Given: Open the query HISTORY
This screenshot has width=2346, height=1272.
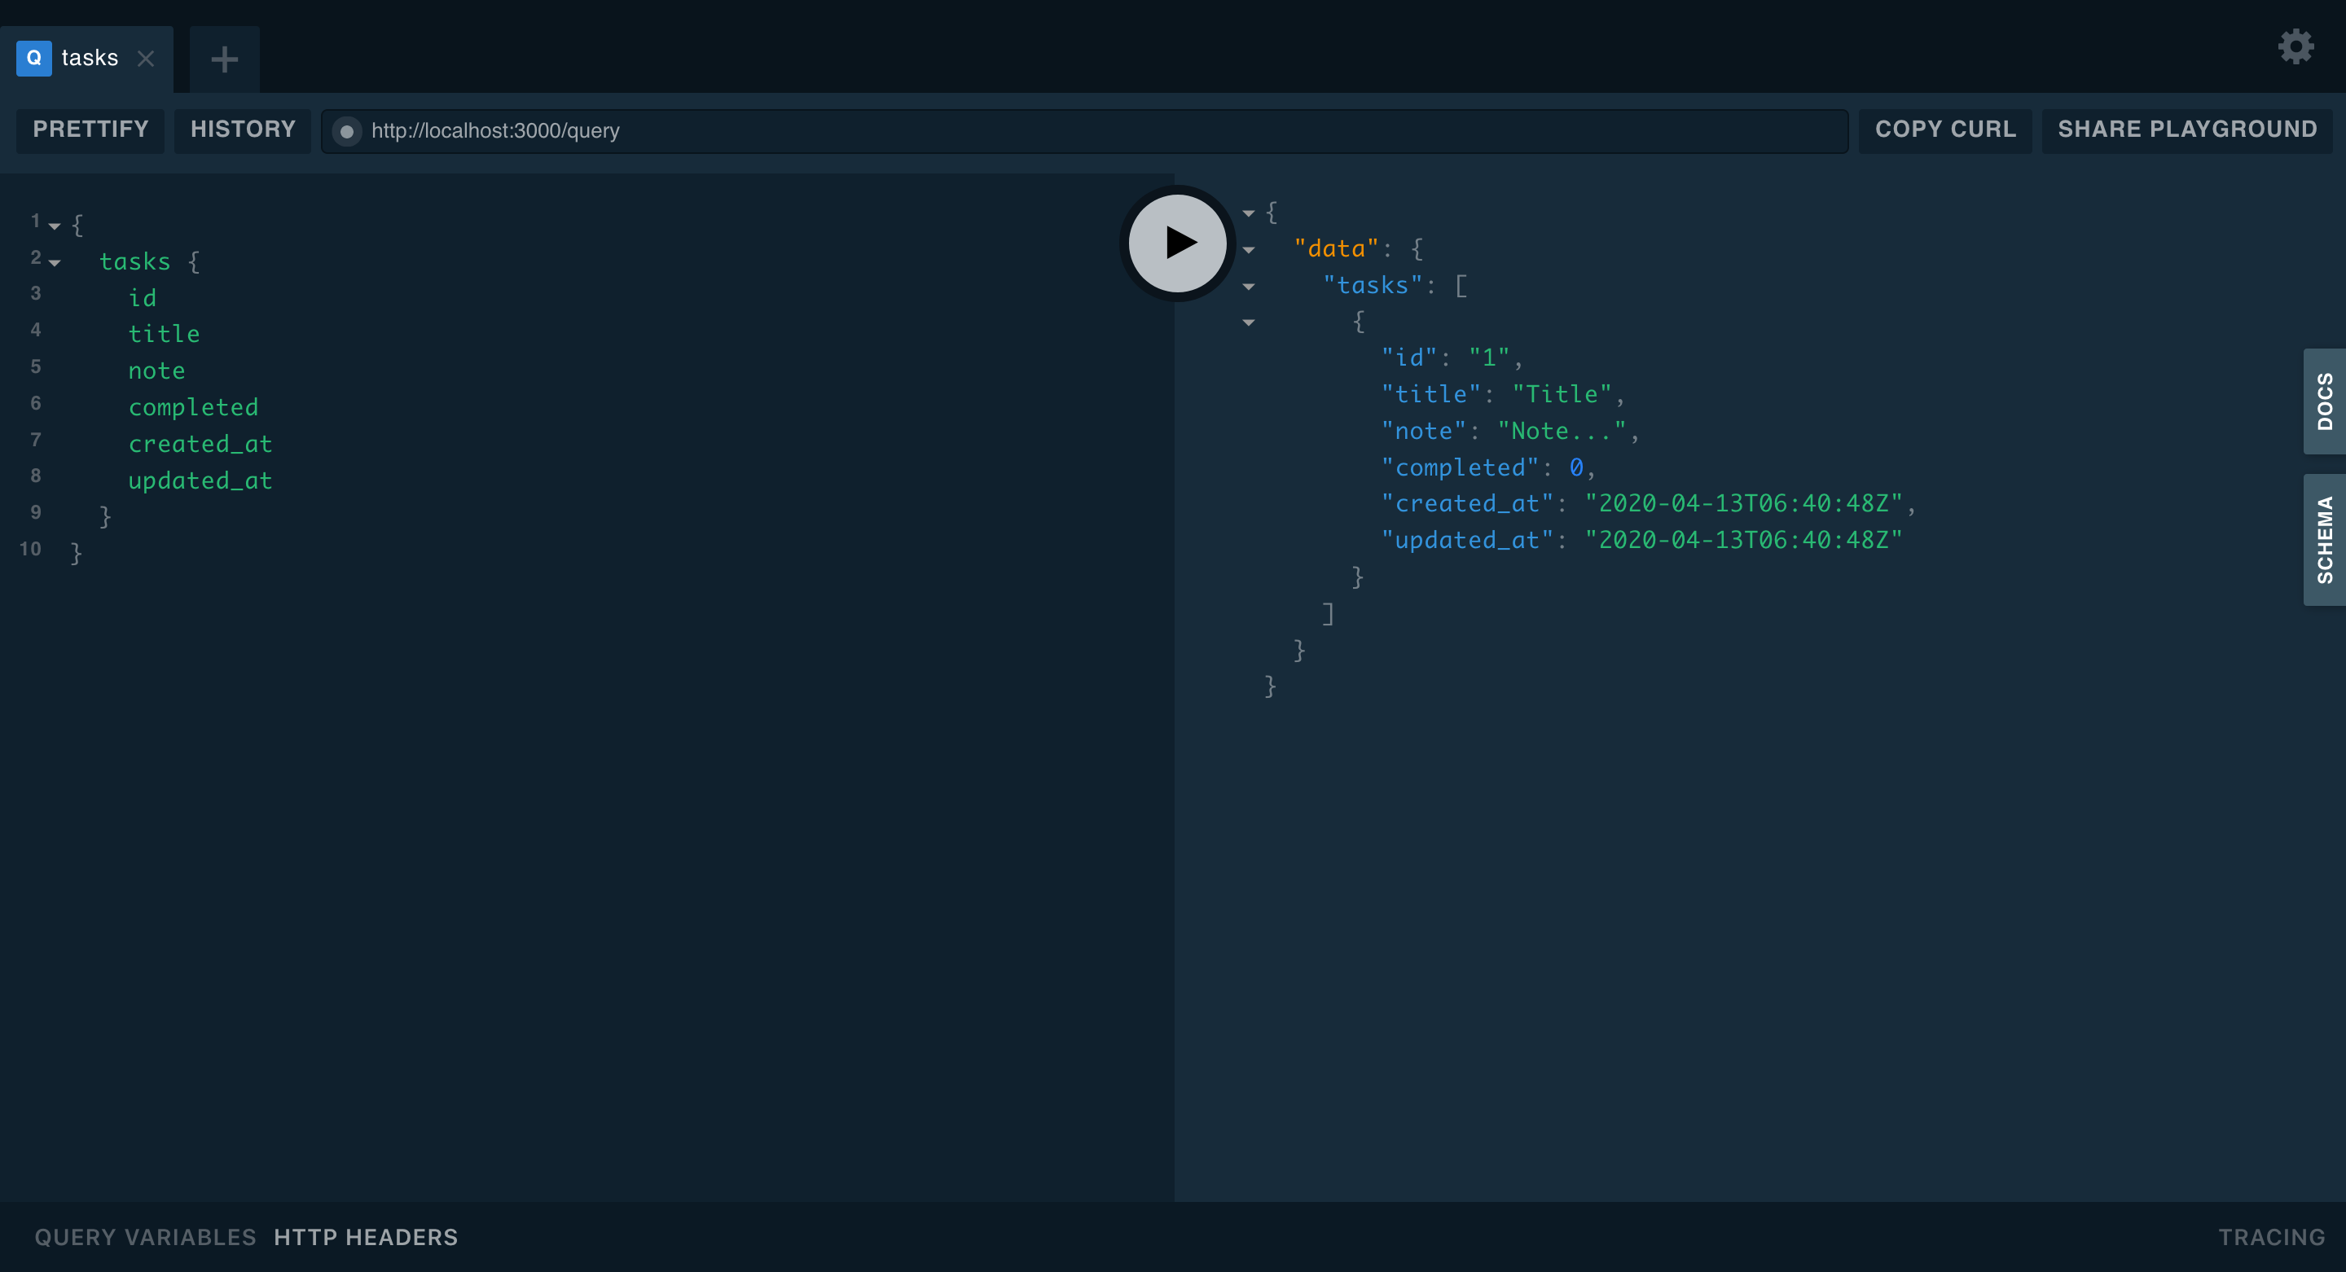Looking at the screenshot, I should click(242, 129).
